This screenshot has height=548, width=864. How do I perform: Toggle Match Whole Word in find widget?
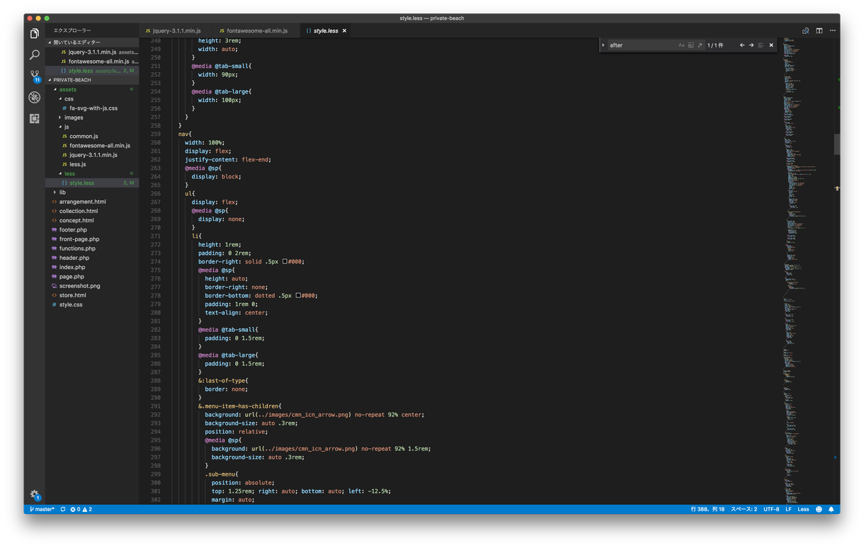click(x=690, y=45)
